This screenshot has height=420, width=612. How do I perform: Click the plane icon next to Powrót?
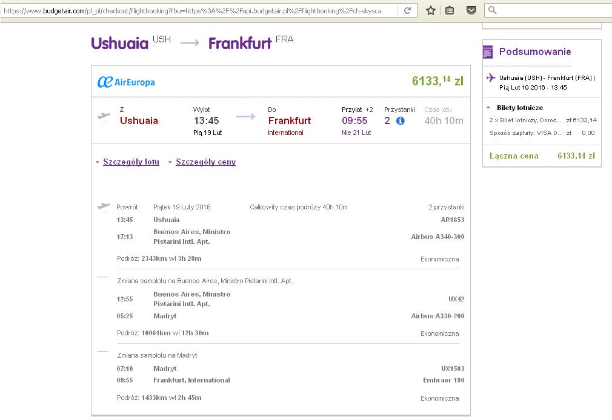(104, 206)
